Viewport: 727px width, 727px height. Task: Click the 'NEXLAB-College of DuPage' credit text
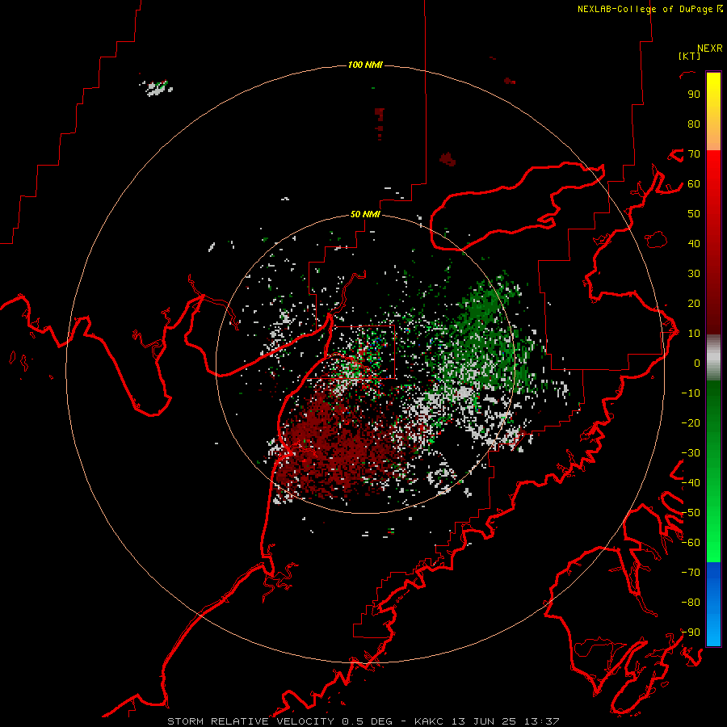645,9
